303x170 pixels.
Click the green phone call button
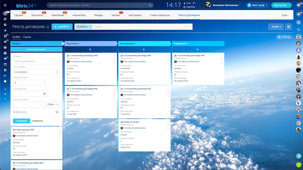coord(298,165)
